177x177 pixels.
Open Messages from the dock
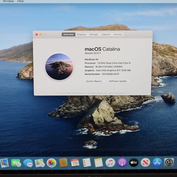click(x=28, y=163)
